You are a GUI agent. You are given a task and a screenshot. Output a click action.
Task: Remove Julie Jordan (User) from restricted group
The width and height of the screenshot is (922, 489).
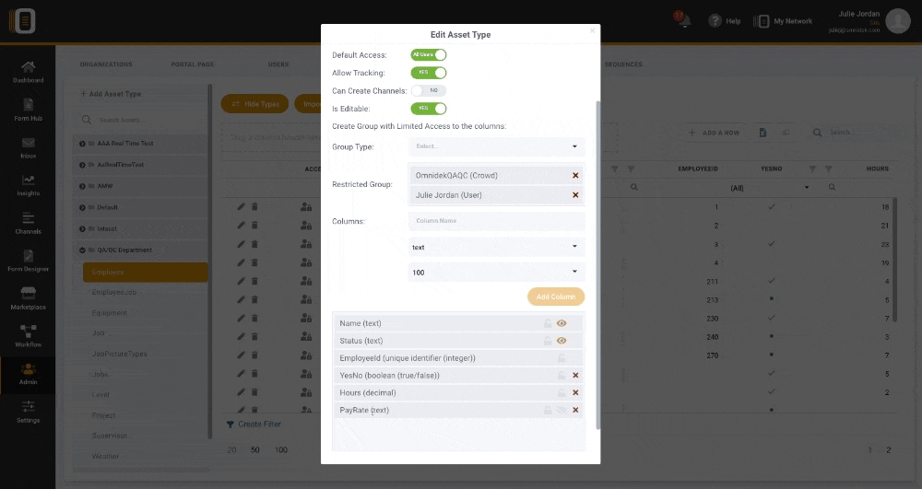[x=575, y=195]
